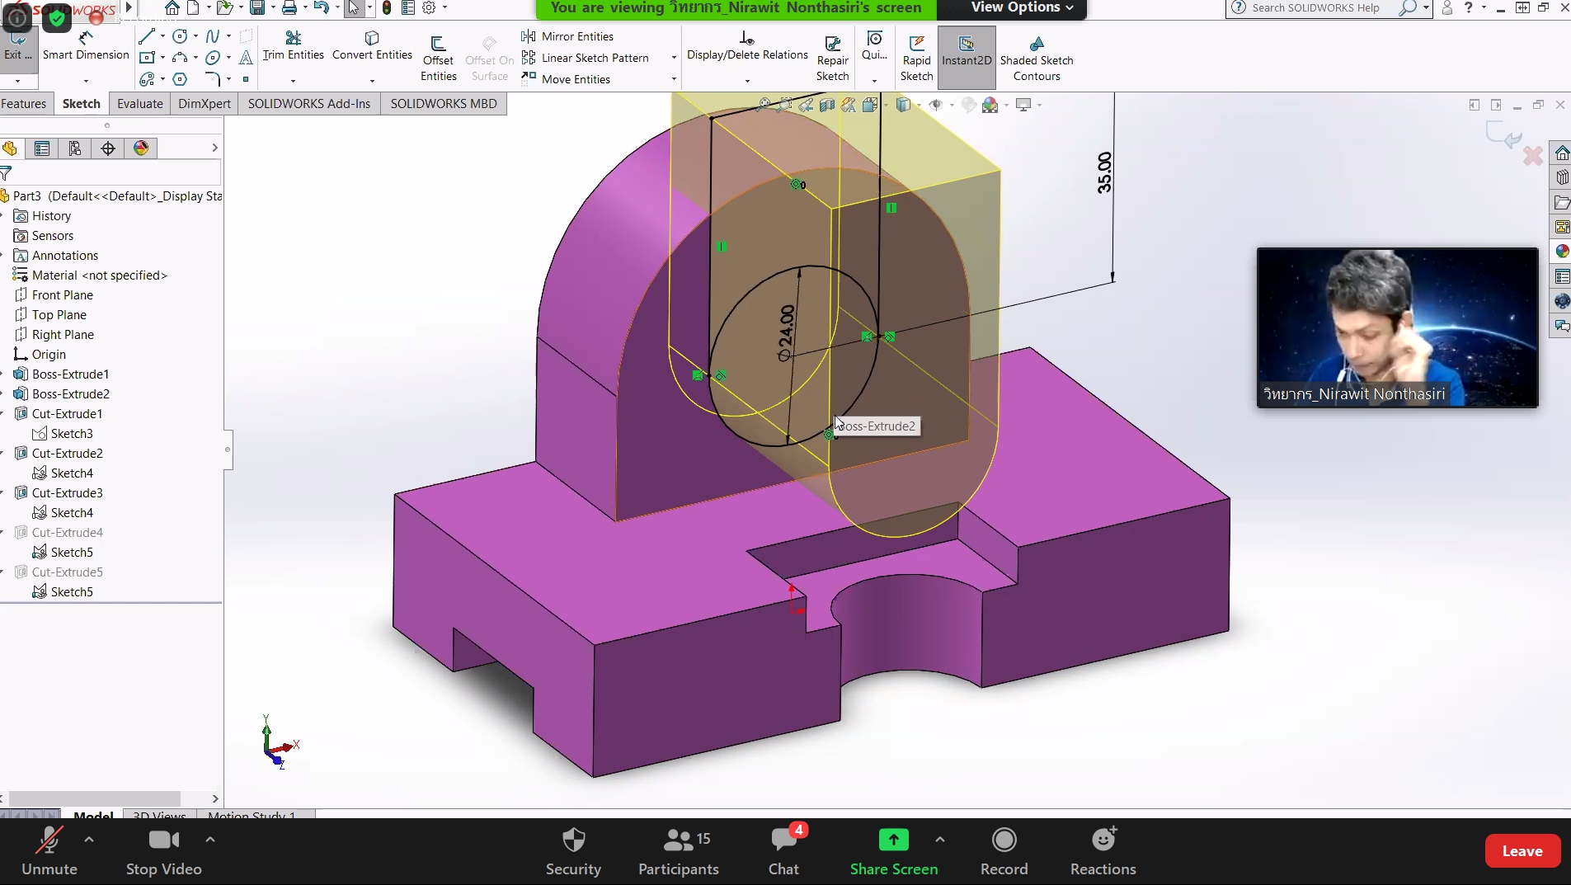Expand Linear Sketch Pattern dropdown arrow
Screen dimensions: 1571x885
click(674, 58)
